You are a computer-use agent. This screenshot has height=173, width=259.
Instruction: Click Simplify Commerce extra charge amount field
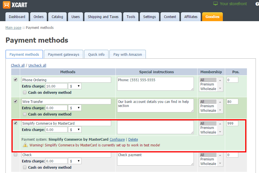point(57,130)
